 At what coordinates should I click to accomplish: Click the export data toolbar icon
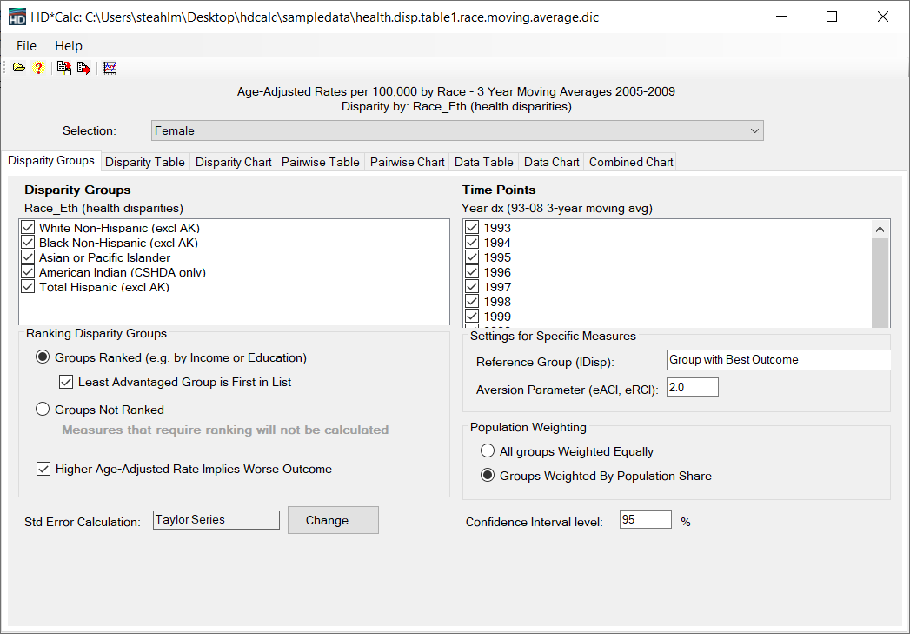83,67
